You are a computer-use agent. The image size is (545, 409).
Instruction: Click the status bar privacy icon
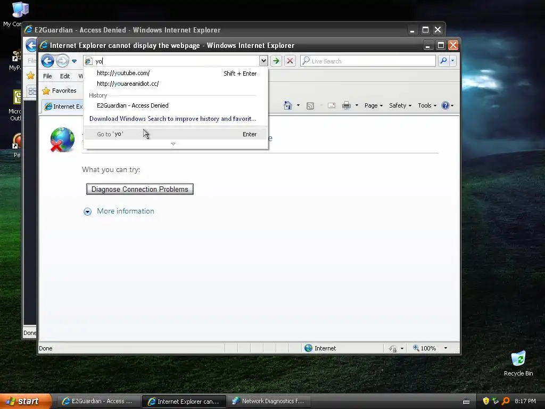pos(393,348)
